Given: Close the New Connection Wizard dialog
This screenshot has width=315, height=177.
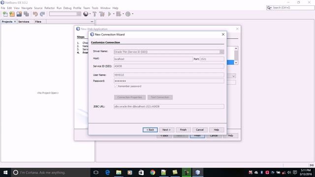Looking at the screenshot, I should point(223,34).
